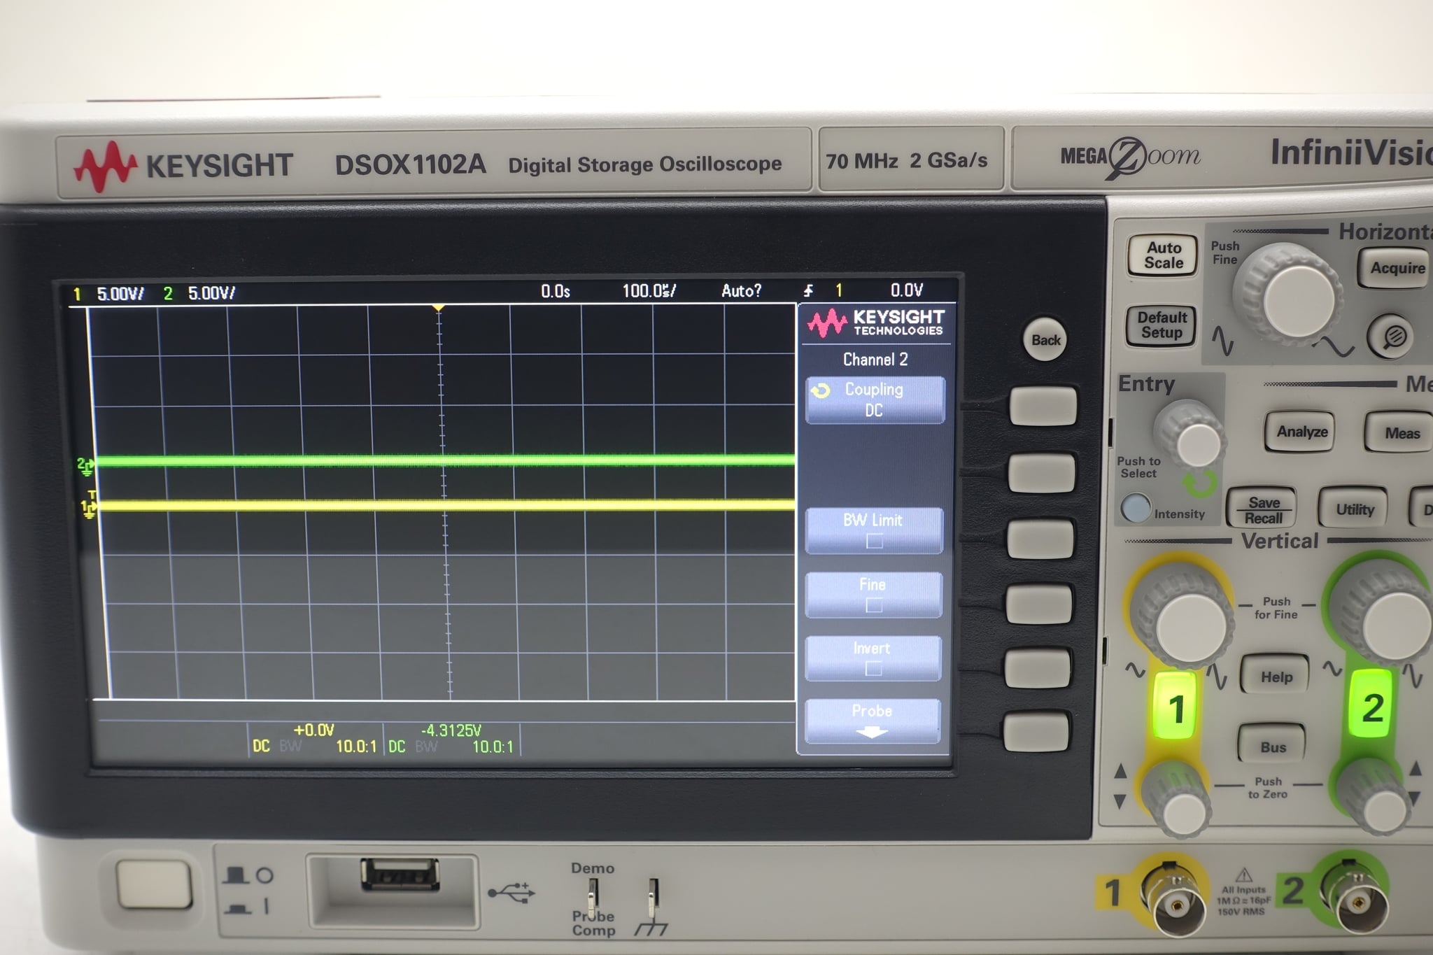Click the Keysight Technologies logo on screen
The width and height of the screenshot is (1433, 955).
876,323
